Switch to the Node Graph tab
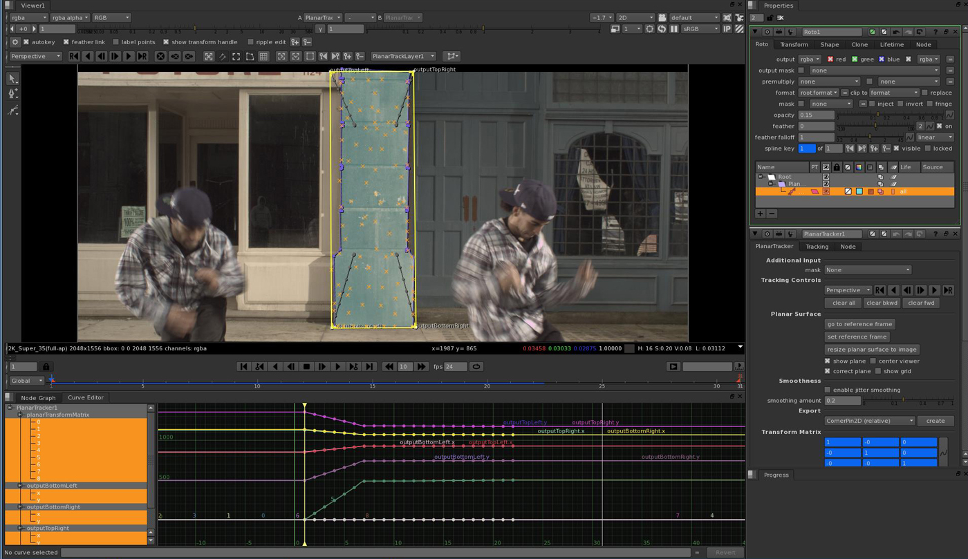Viewport: 968px width, 559px height. [38, 398]
